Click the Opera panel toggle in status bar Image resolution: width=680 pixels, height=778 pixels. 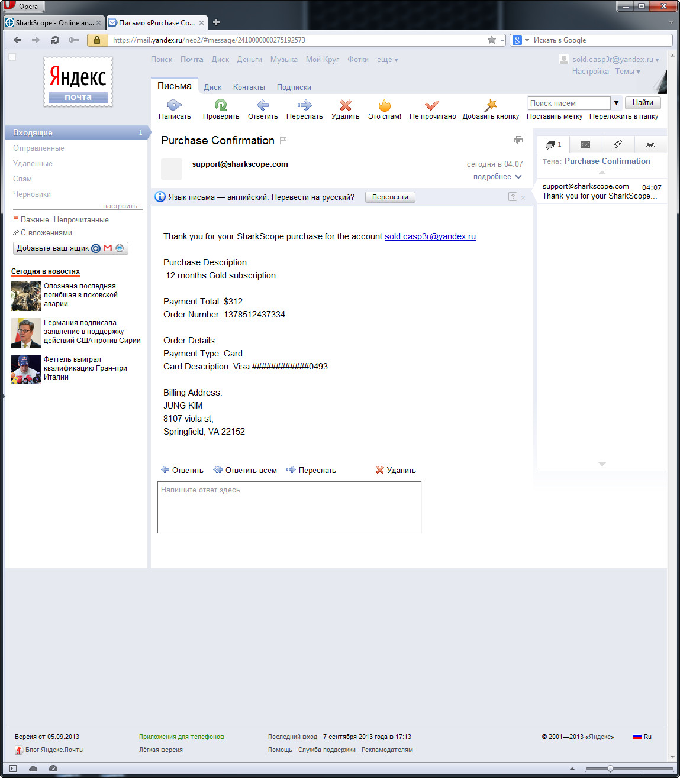pos(13,769)
